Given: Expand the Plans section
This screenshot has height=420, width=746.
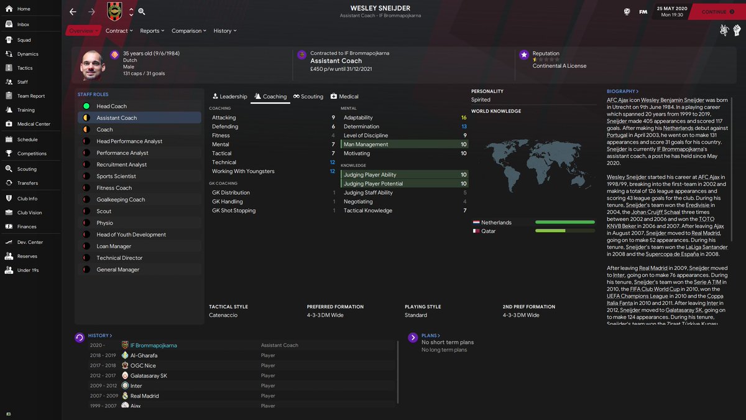Looking at the screenshot, I should click(x=431, y=335).
